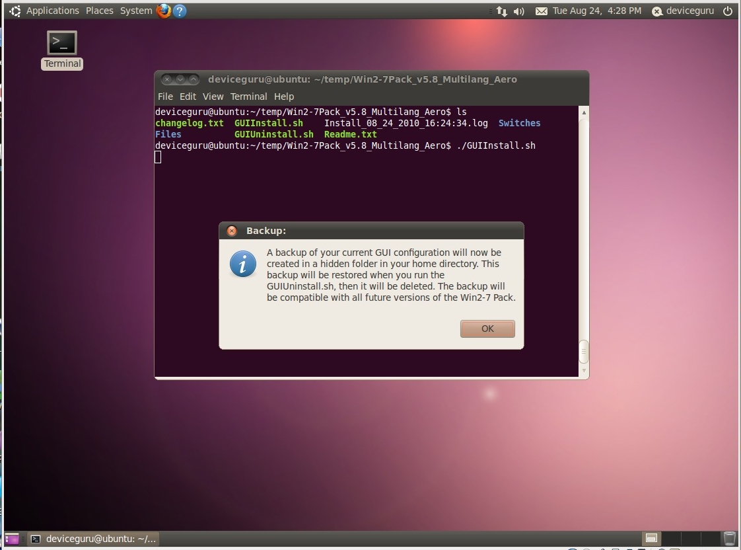Click the Trash icon in bottom panel
Screen dimensions: 741x550
pos(729,539)
